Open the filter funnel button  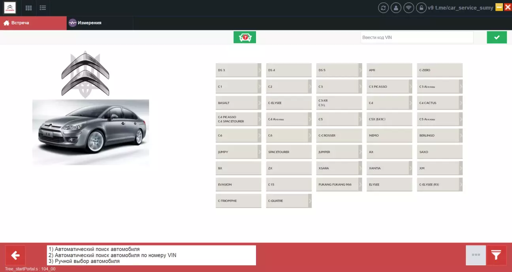(x=496, y=255)
